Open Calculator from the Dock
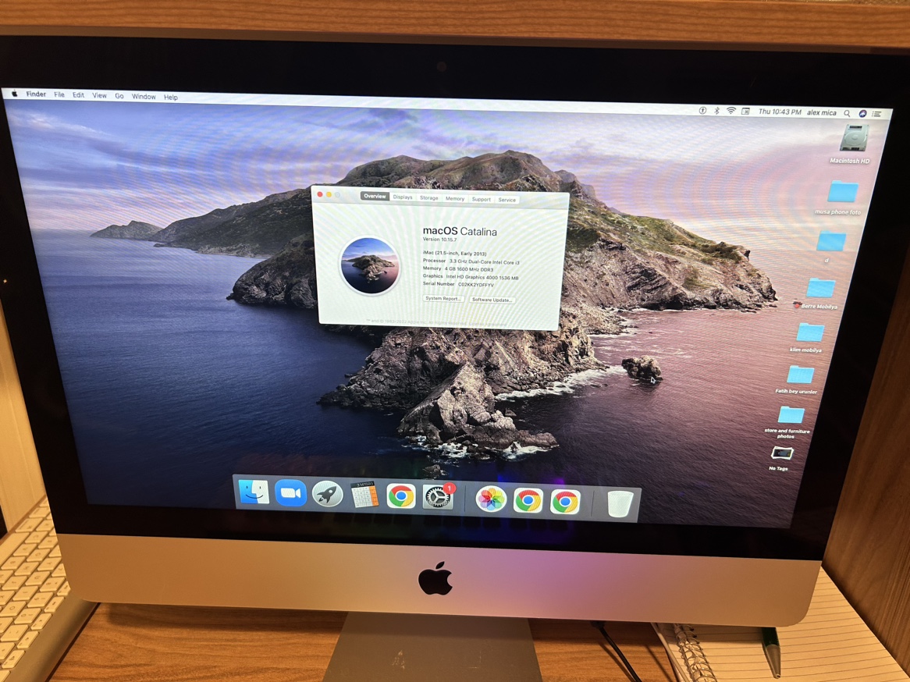910x682 pixels. (364, 496)
